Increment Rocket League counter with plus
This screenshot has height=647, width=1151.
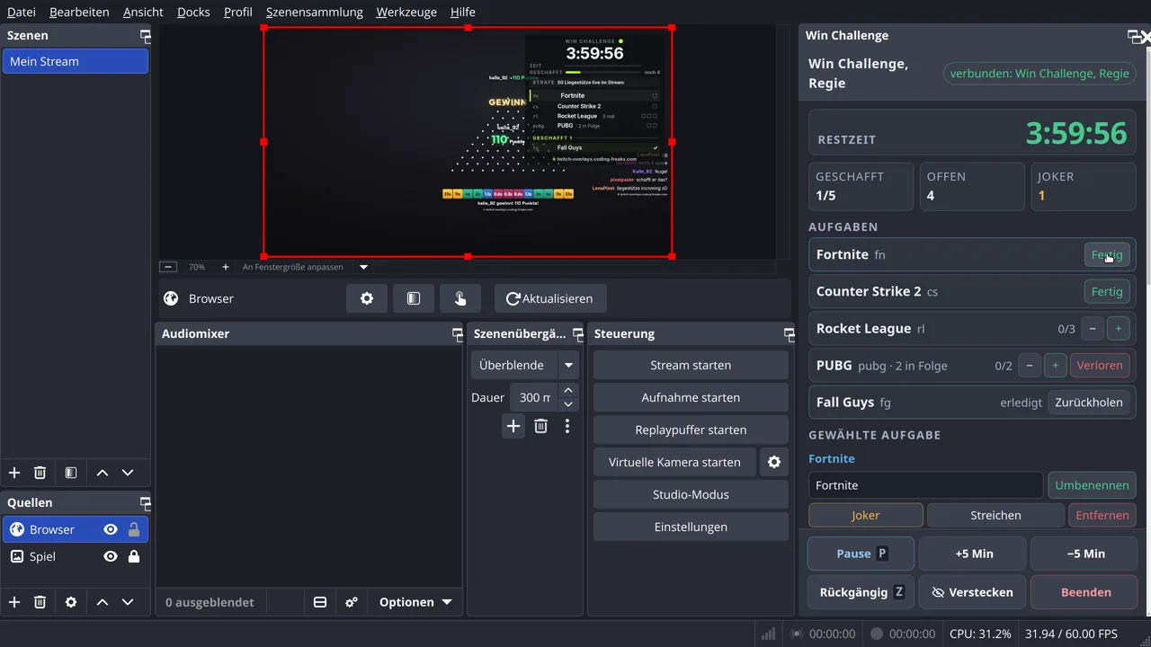(x=1118, y=328)
